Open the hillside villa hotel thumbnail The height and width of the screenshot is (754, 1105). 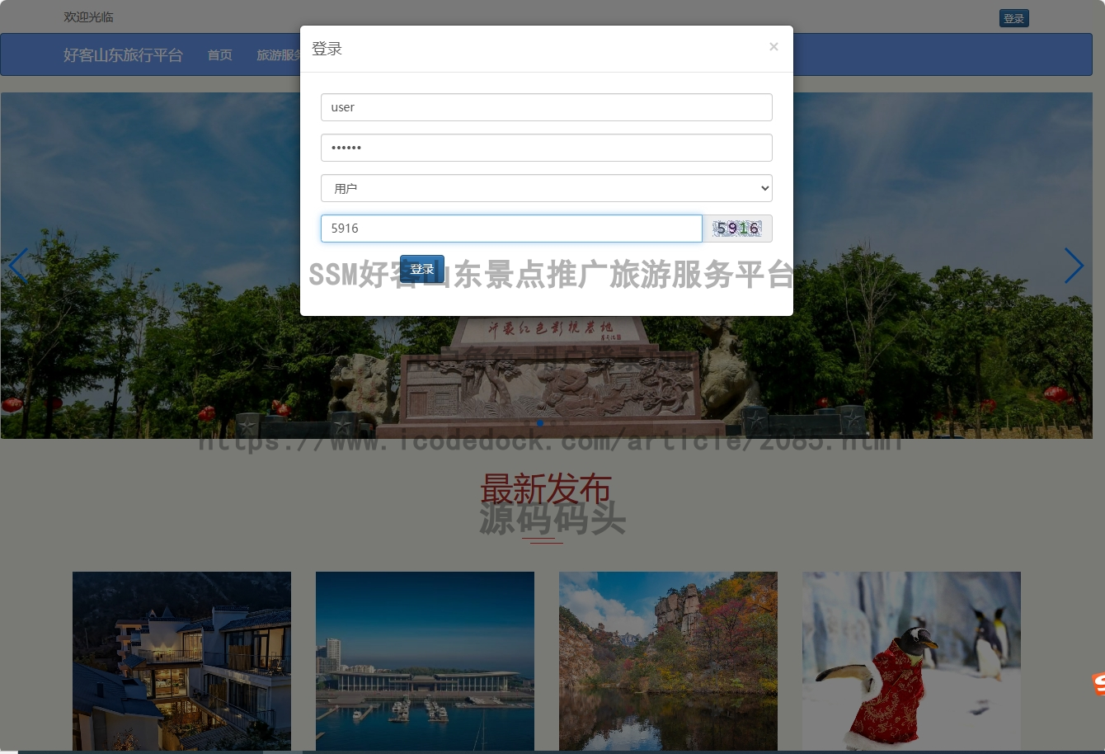pyautogui.click(x=181, y=661)
